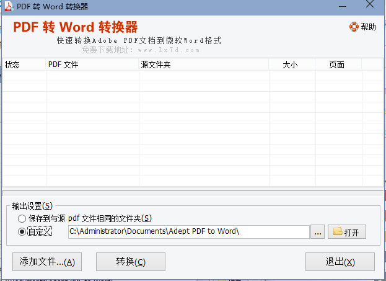Close the PDF 转 Word 转换器 window
This screenshot has height=281, width=386.
click(x=370, y=4)
